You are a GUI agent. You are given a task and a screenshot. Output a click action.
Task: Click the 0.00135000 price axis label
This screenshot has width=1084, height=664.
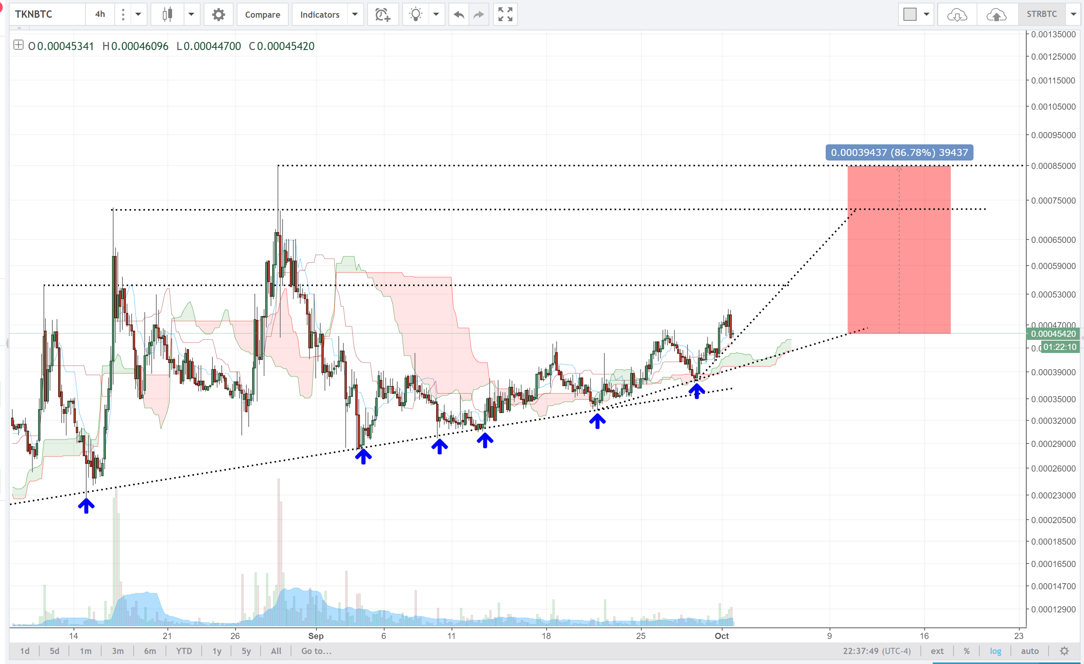pos(1053,34)
